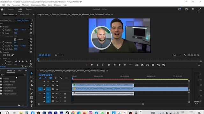The height and width of the screenshot is (114, 204).
Task: Open Fit zoom level dropdown
Action: pos(59,55)
